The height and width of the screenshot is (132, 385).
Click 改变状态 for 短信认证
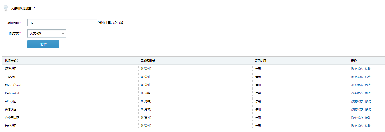click(x=357, y=69)
